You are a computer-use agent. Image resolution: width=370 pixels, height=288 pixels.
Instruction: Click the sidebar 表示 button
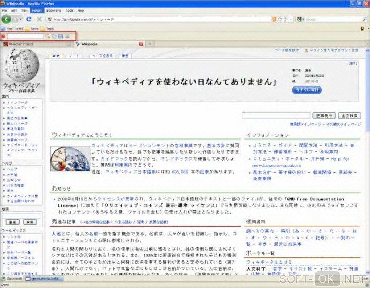[x=12, y=222]
